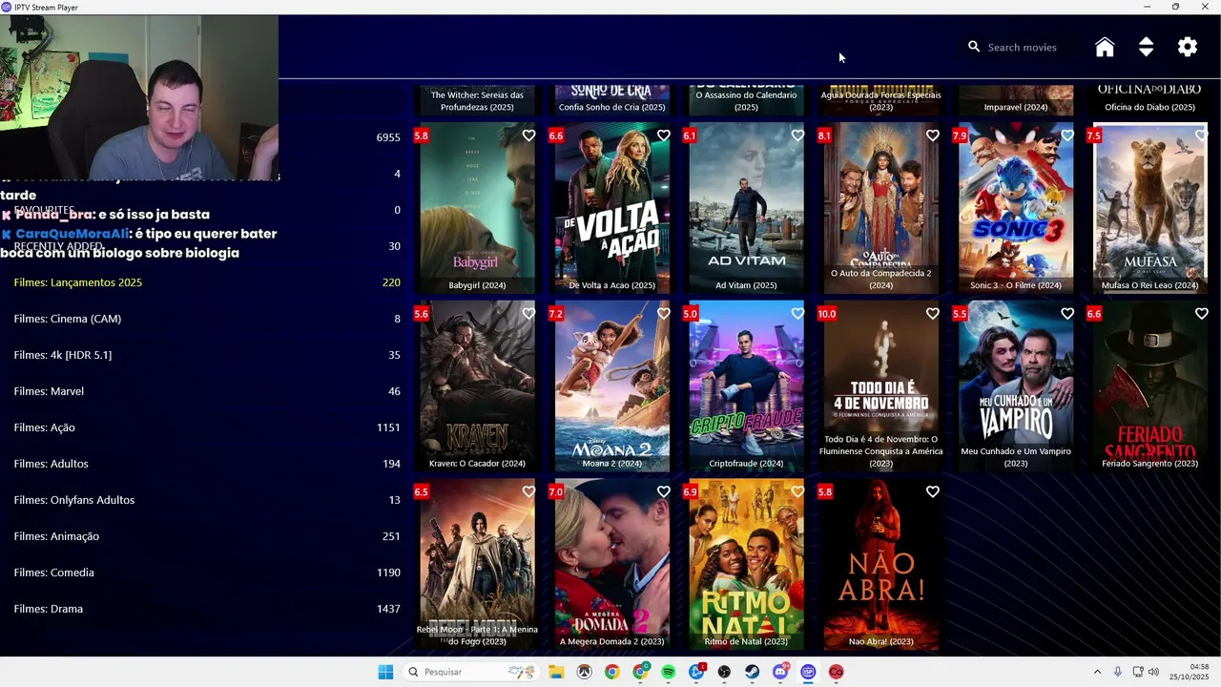Favorite O Auto da Compadecida 2
The image size is (1221, 687).
tap(932, 135)
